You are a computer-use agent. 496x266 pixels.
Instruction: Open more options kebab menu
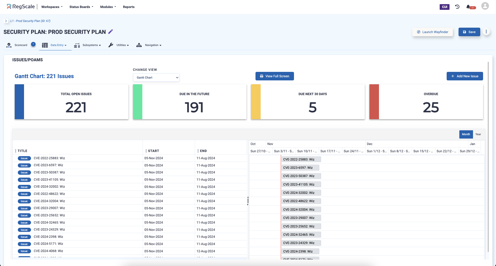[x=486, y=32]
